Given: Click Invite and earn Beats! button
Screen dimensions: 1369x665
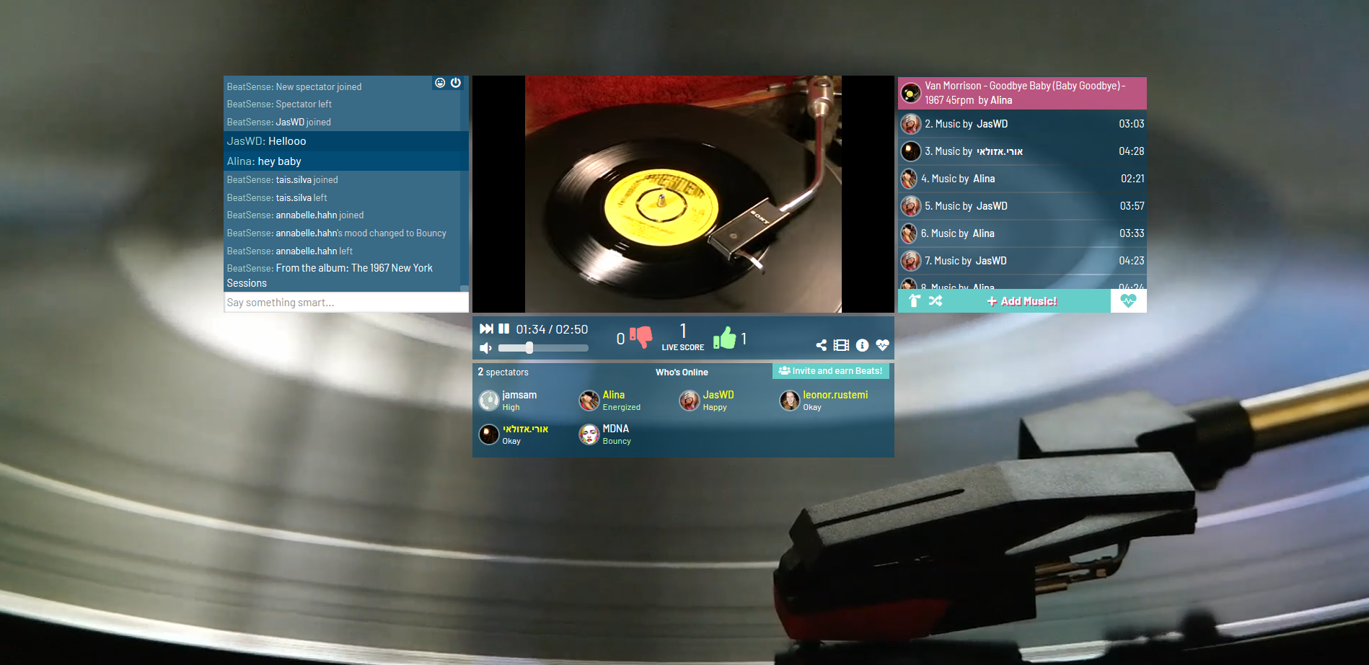Looking at the screenshot, I should [831, 371].
